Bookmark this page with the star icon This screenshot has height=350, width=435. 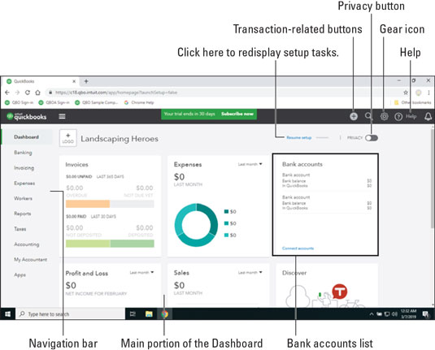(406, 93)
